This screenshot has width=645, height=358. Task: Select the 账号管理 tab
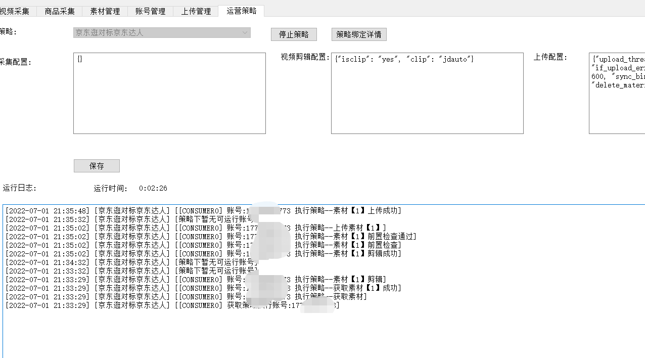[x=151, y=11]
